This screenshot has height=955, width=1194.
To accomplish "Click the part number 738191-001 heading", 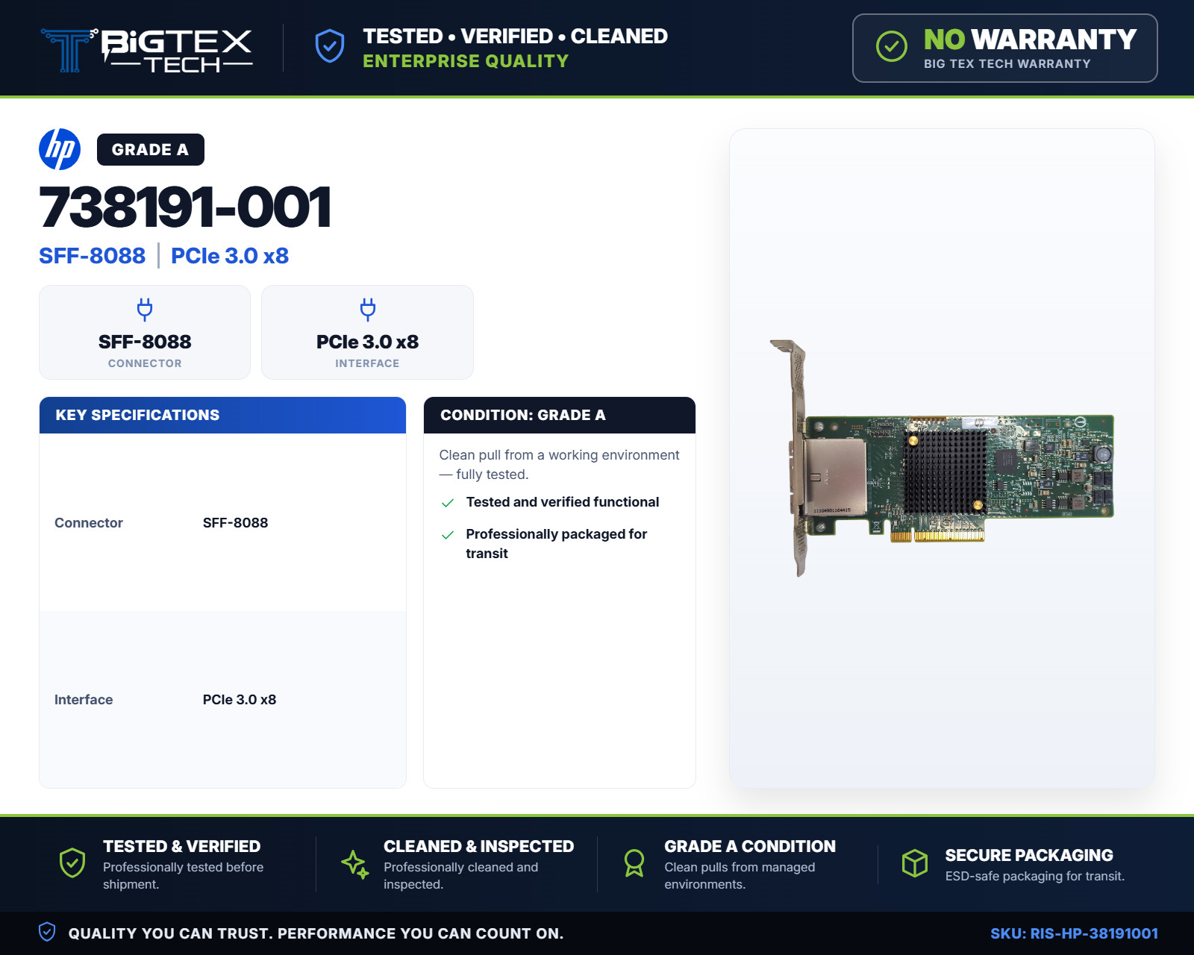I will pyautogui.click(x=185, y=207).
